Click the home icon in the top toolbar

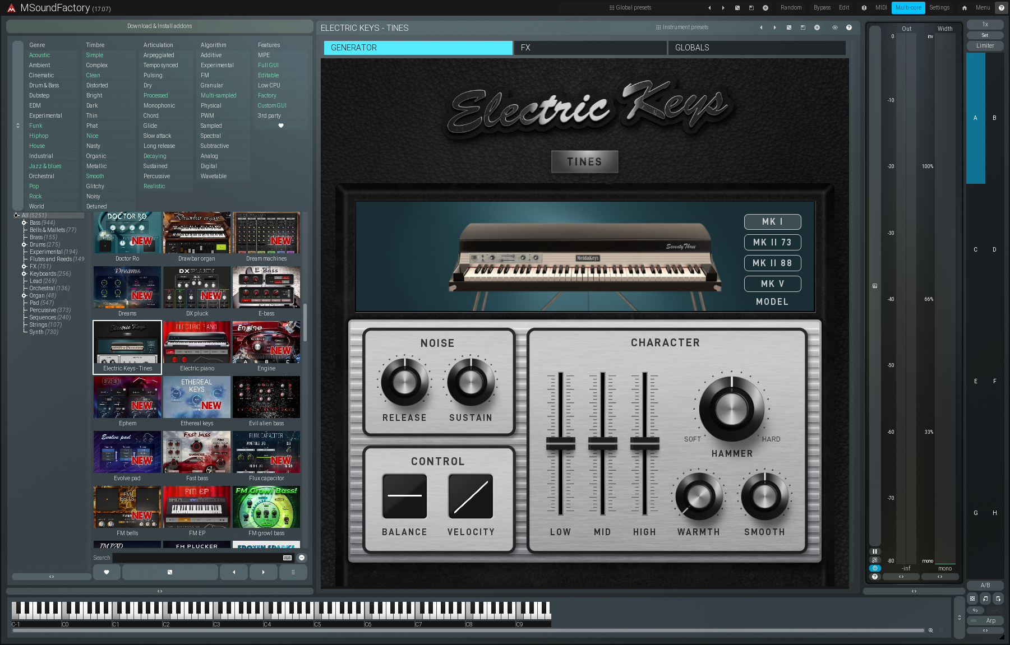963,7
